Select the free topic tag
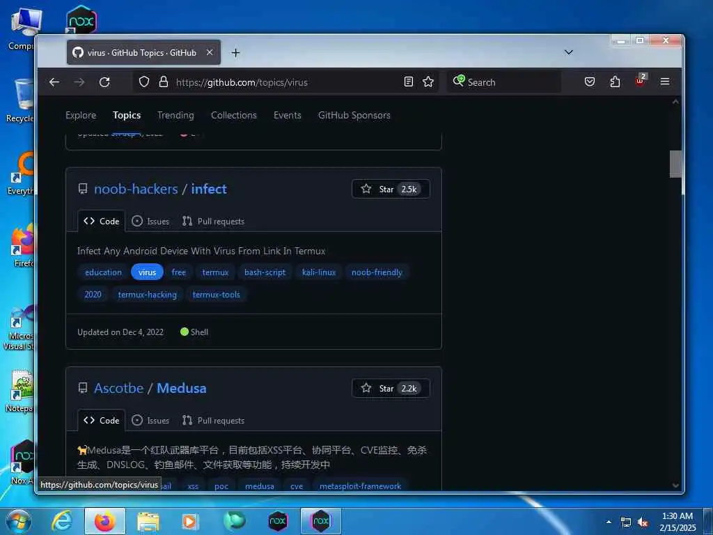Viewport: 713px width, 535px height. [179, 272]
